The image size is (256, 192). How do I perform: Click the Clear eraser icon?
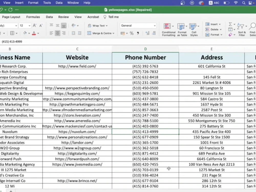(x=230, y=35)
